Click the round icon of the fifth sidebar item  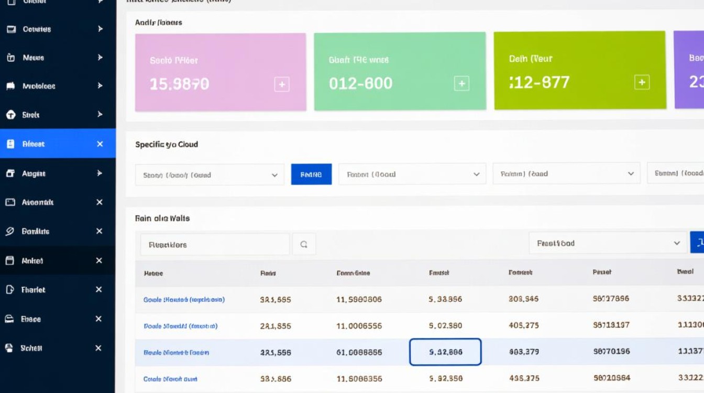(10, 115)
